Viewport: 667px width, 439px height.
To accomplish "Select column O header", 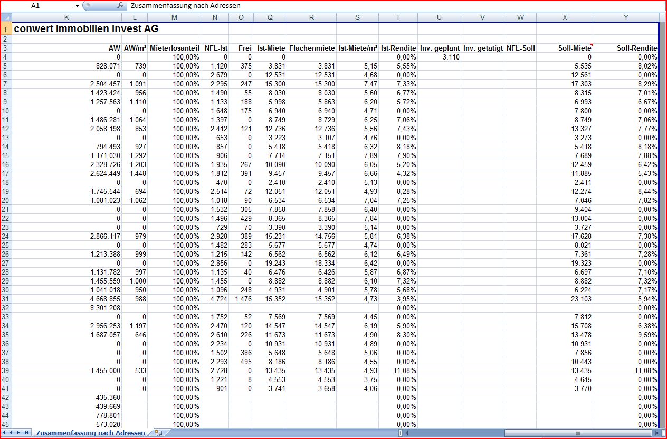I will click(x=241, y=17).
